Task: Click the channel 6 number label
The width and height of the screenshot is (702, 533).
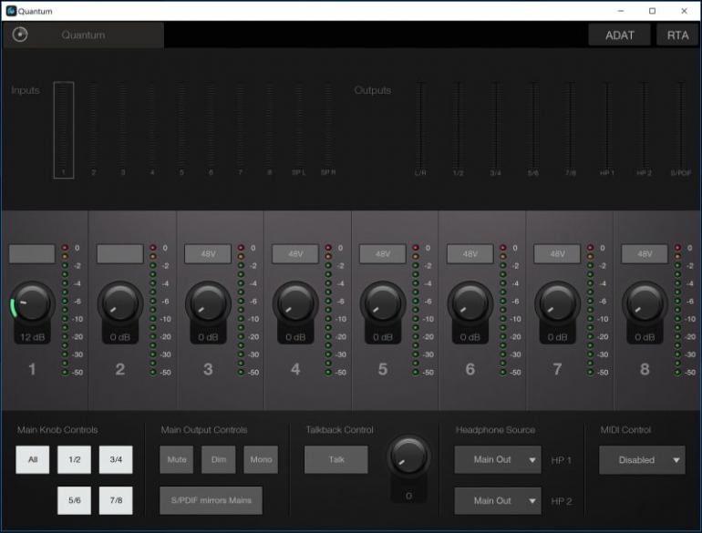Action: tap(470, 369)
